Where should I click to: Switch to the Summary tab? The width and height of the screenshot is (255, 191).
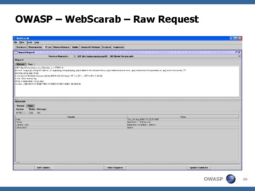(x=22, y=47)
